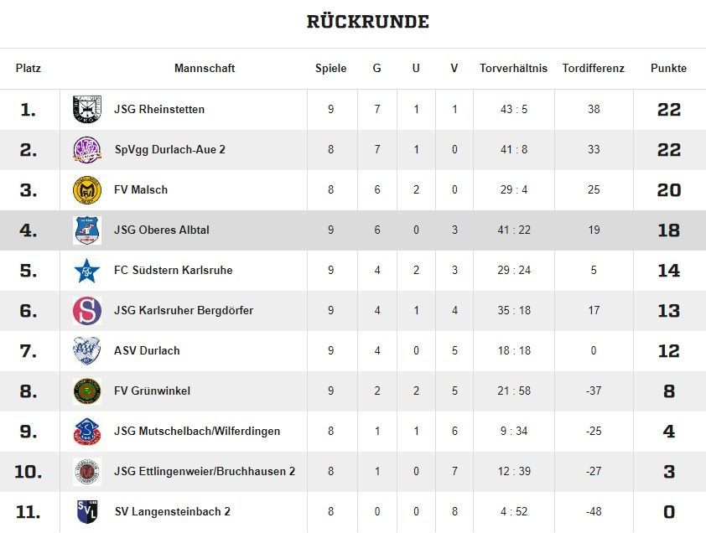
Task: Click the ASV Durlach club crest
Action: [x=87, y=350]
